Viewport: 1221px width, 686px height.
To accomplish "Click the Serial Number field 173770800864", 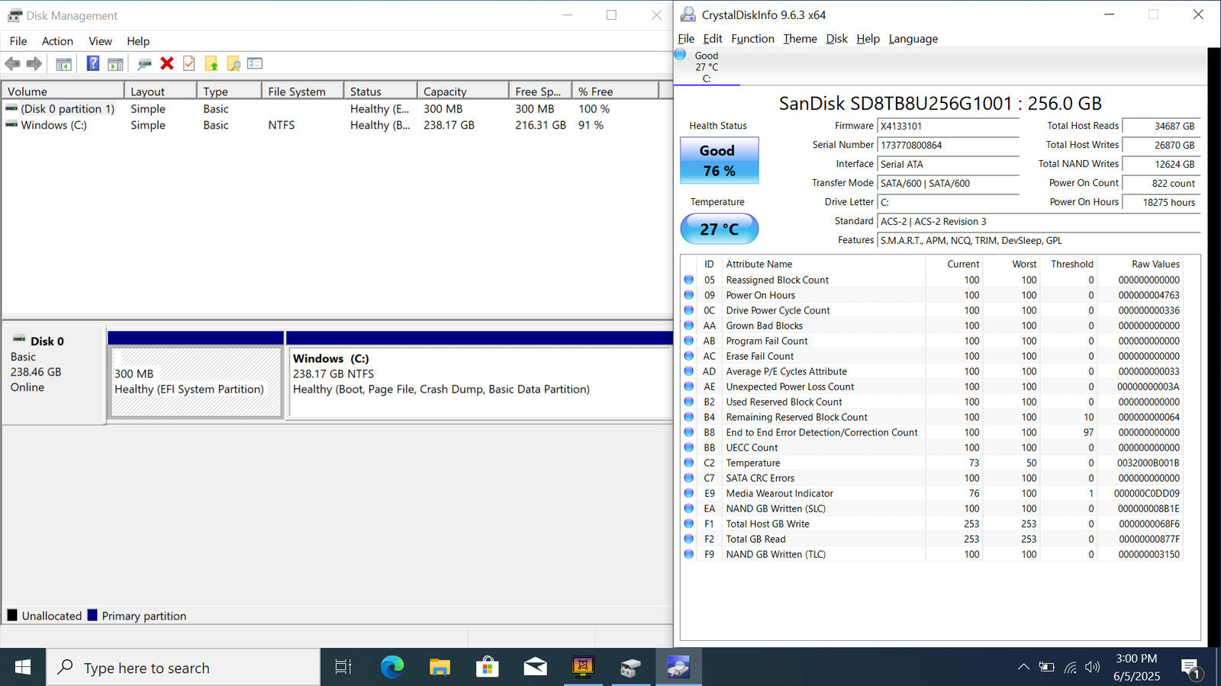I will [x=949, y=146].
